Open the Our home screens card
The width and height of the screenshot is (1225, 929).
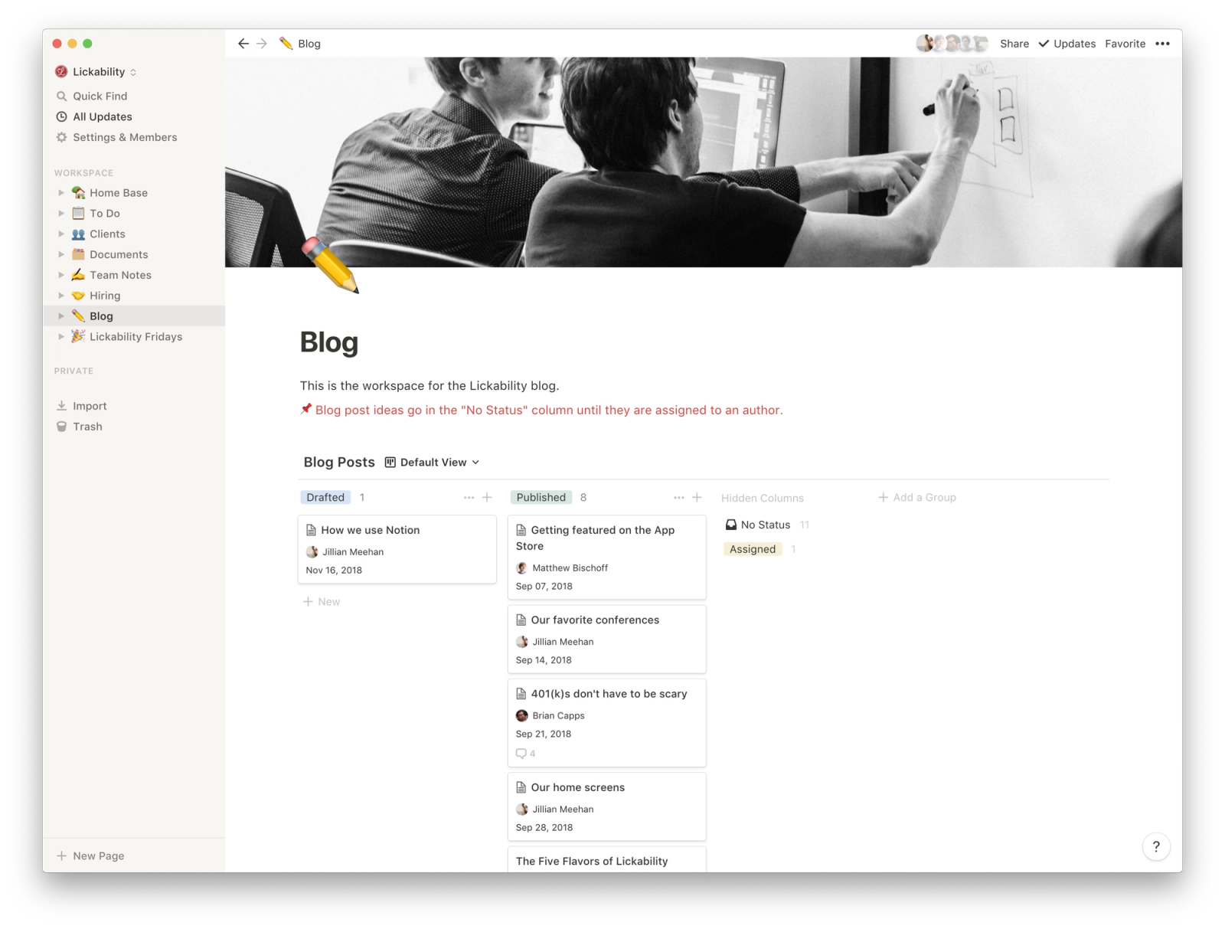tap(606, 806)
